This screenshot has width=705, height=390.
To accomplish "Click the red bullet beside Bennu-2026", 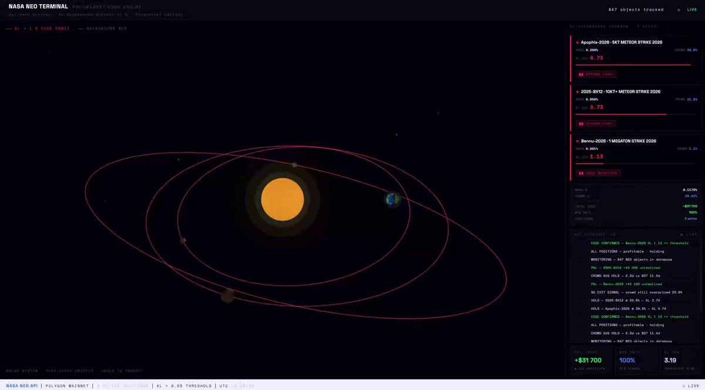I will tap(578, 141).
